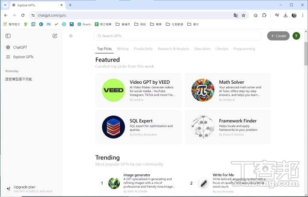Switch to the Writing tab
This screenshot has width=308, height=197.
(x=123, y=49)
